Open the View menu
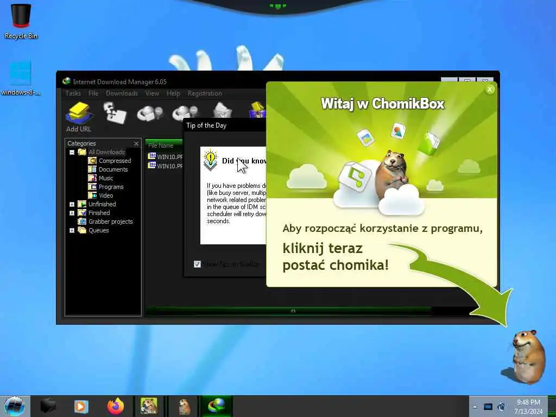This screenshot has width=556, height=417. (x=152, y=93)
